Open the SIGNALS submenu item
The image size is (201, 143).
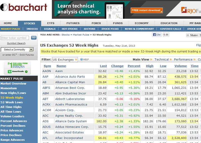(x=50, y=29)
